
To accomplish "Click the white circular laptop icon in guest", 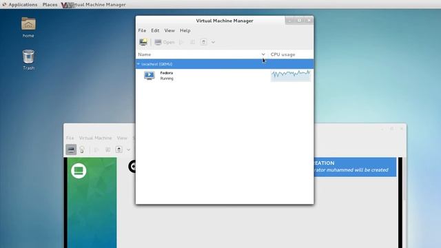I will coord(79,171).
